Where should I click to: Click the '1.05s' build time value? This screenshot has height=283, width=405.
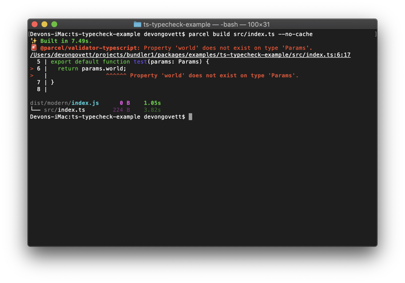(152, 103)
